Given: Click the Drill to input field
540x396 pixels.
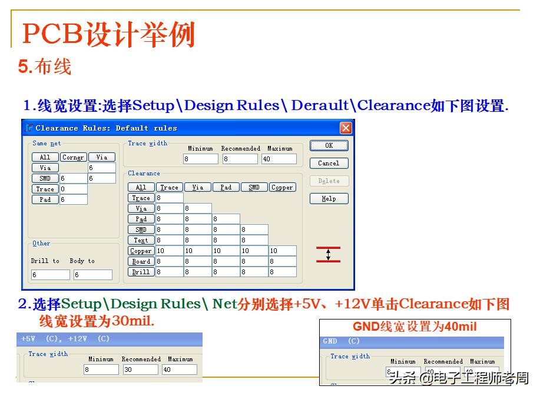Looking at the screenshot, I should pyautogui.click(x=50, y=275).
